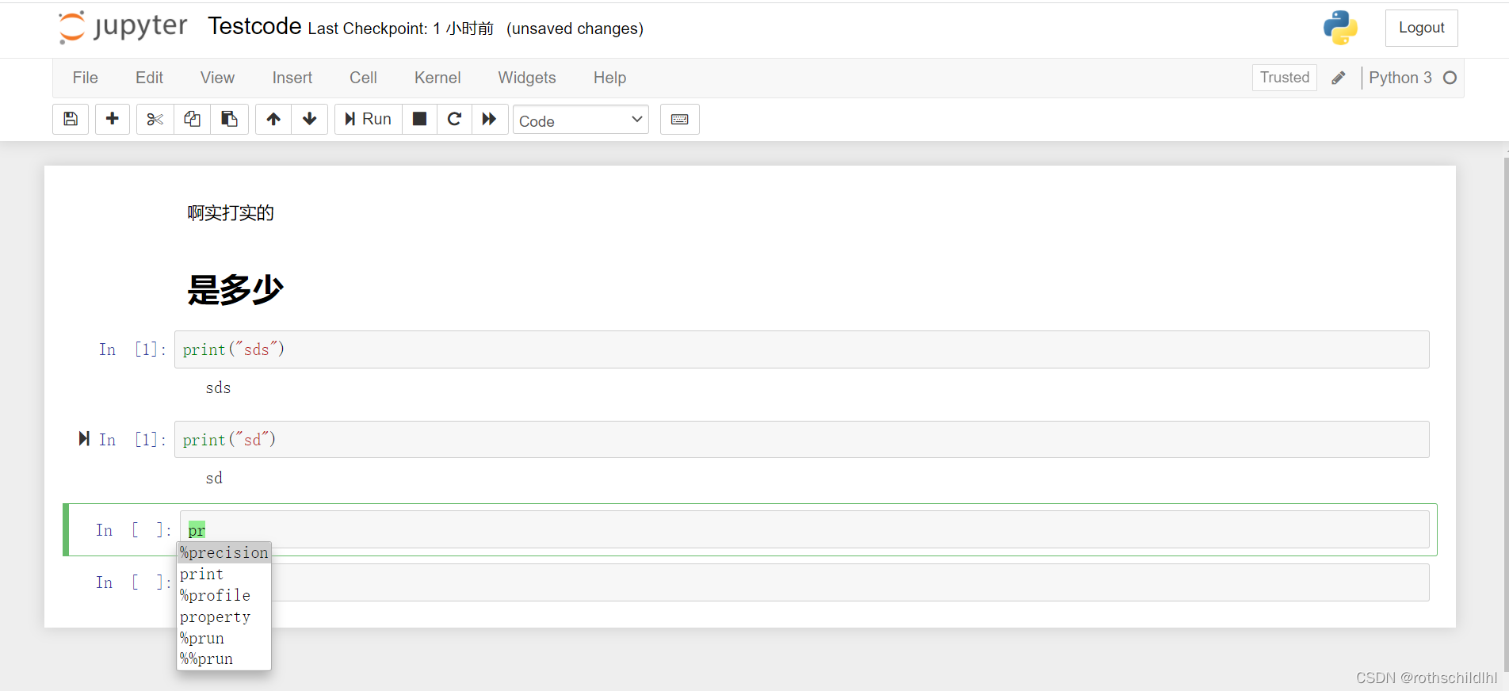Restart the kernel icon
Image resolution: width=1509 pixels, height=691 pixels.
(x=455, y=119)
